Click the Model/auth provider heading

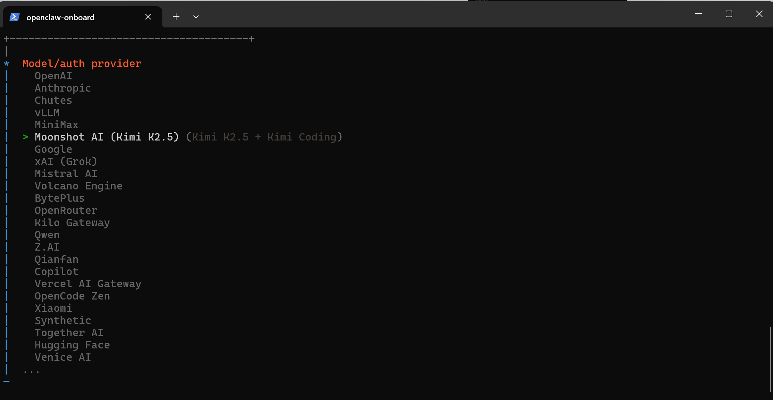tap(82, 63)
